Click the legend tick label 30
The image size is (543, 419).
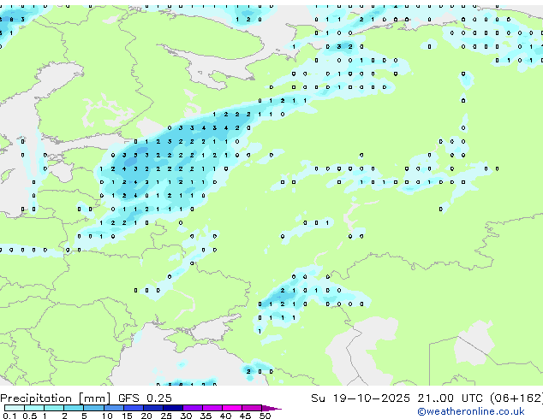coord(186,416)
